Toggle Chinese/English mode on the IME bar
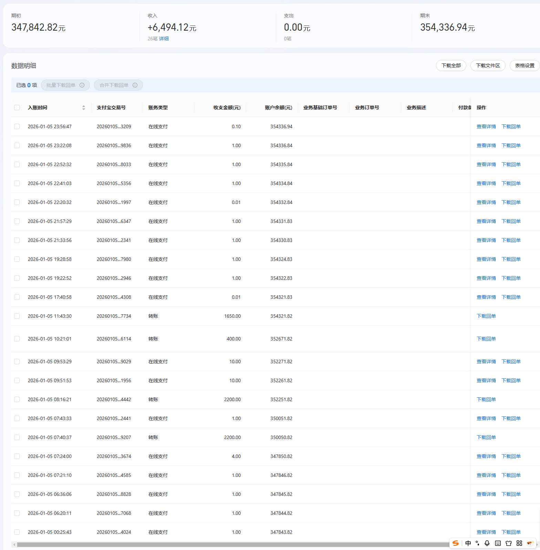 click(x=468, y=543)
